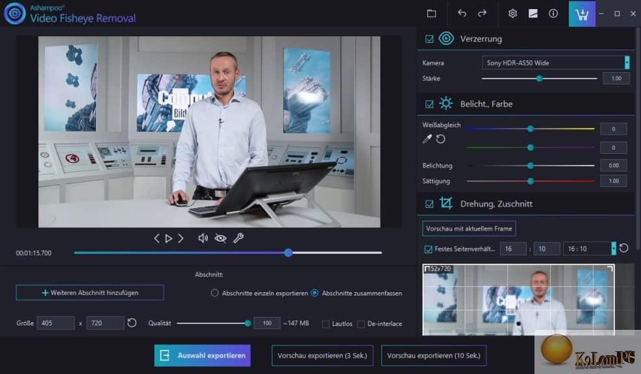This screenshot has width=641, height=374.
Task: Open the skin/theme selector icon
Action: [533, 14]
